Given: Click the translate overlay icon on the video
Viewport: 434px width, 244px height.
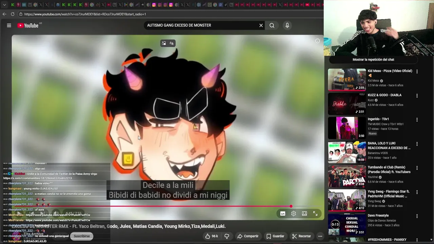Looking at the screenshot, I should point(172,43).
